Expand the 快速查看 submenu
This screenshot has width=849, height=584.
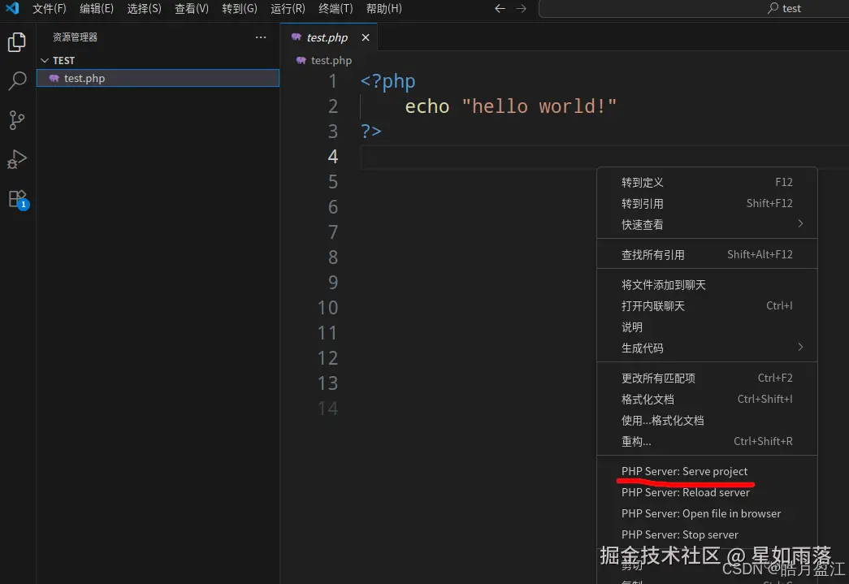(x=707, y=225)
